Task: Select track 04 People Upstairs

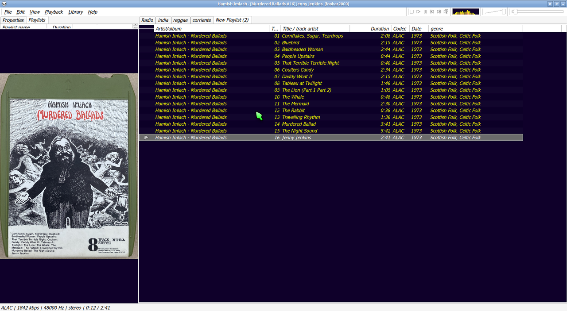Action: click(x=331, y=56)
